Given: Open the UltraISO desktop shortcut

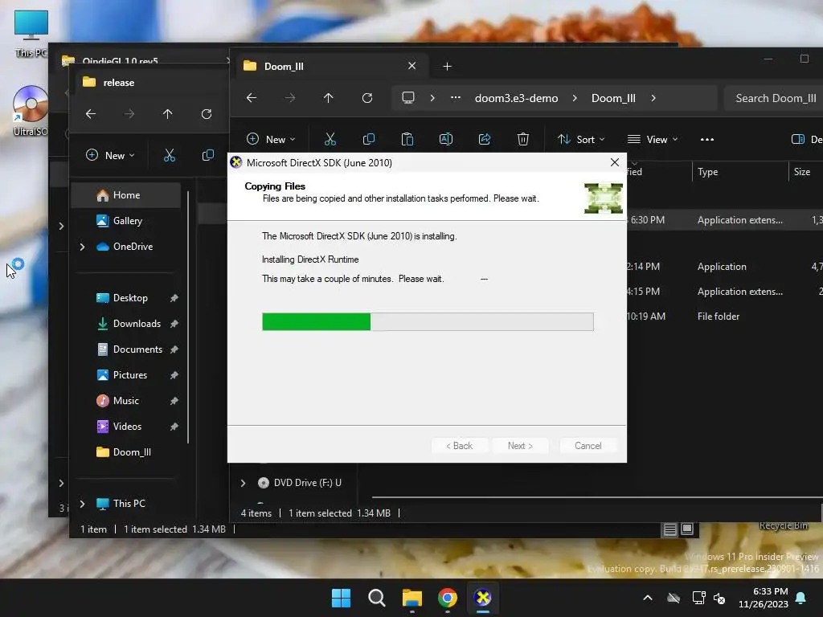Looking at the screenshot, I should (x=31, y=110).
